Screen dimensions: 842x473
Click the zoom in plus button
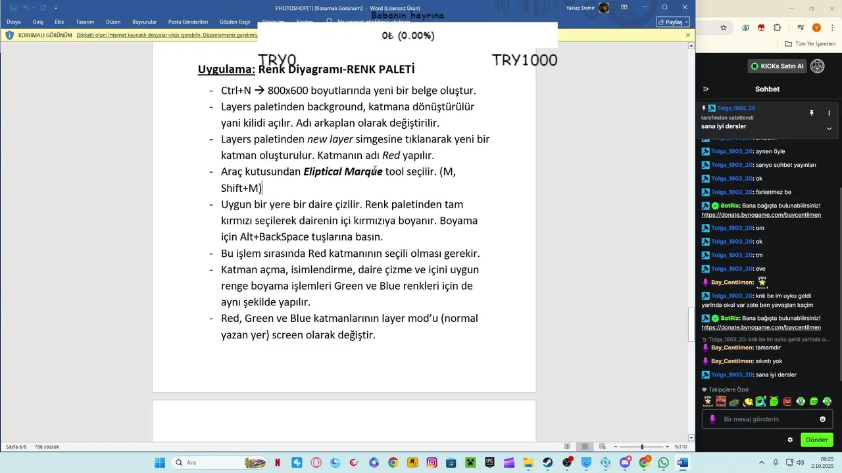click(667, 447)
